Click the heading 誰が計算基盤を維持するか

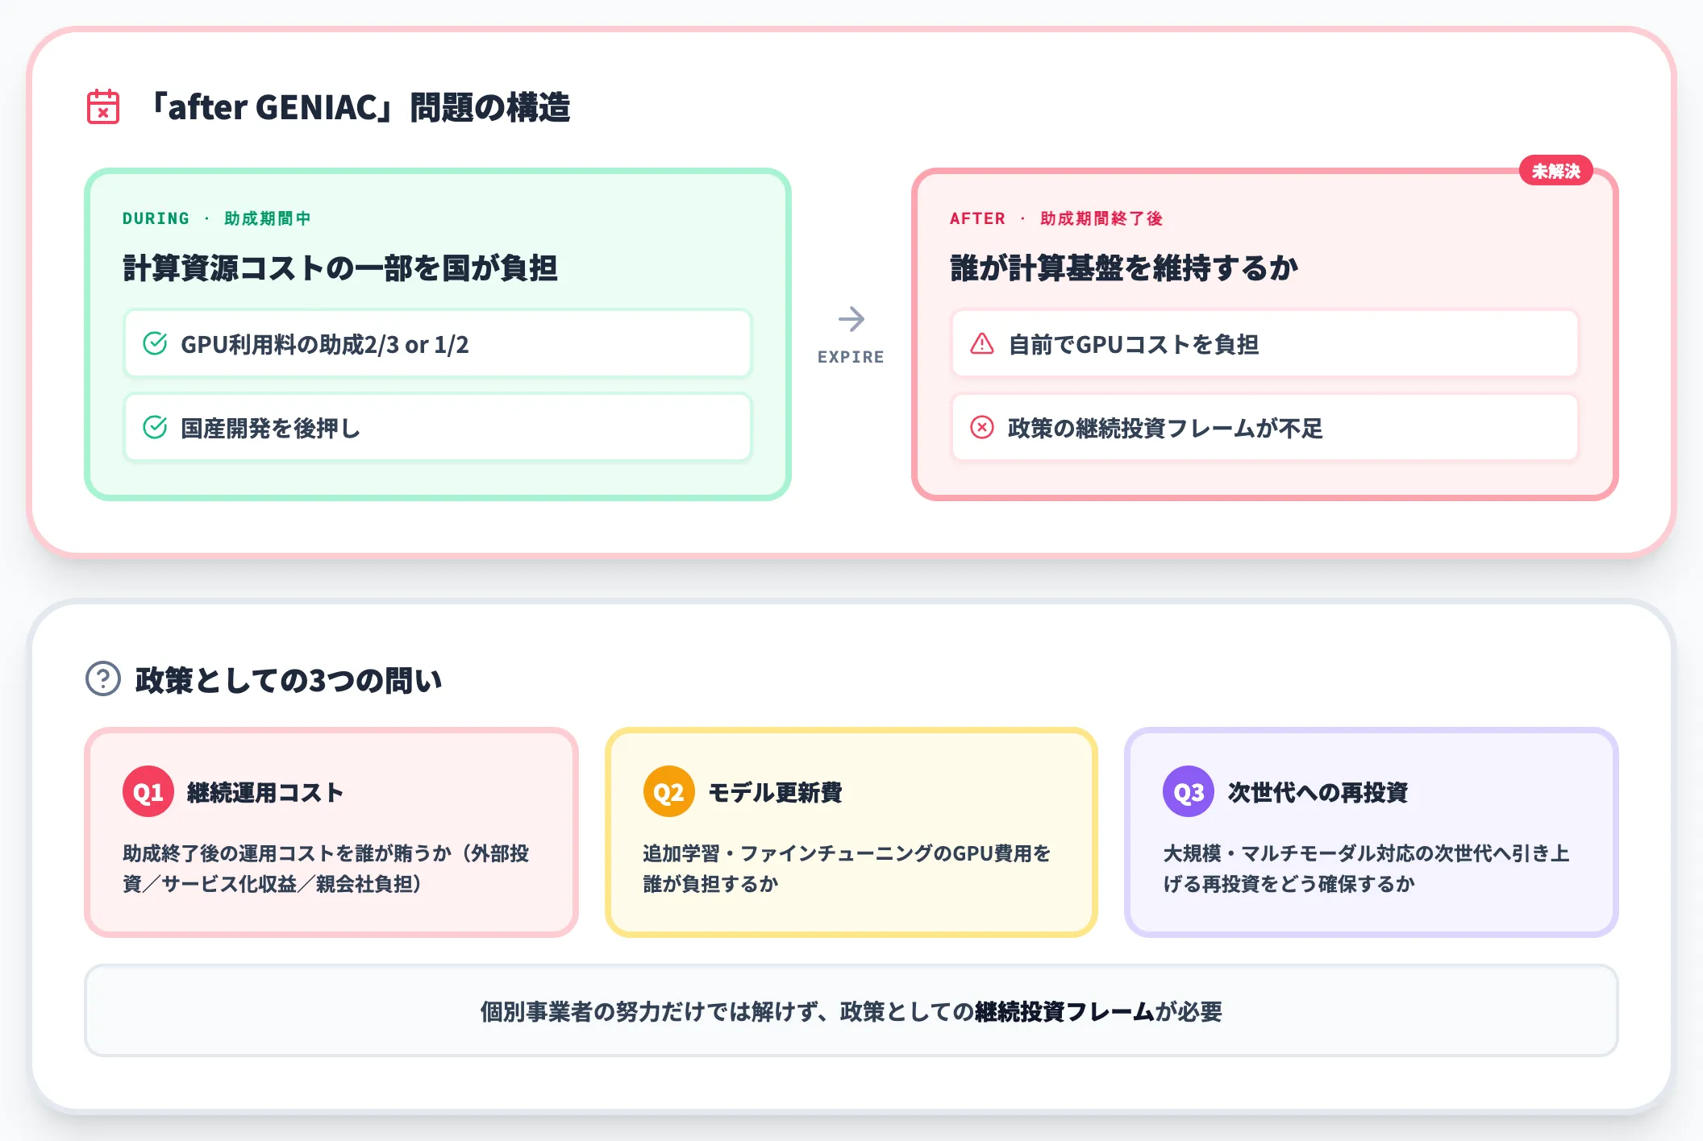coord(1124,268)
